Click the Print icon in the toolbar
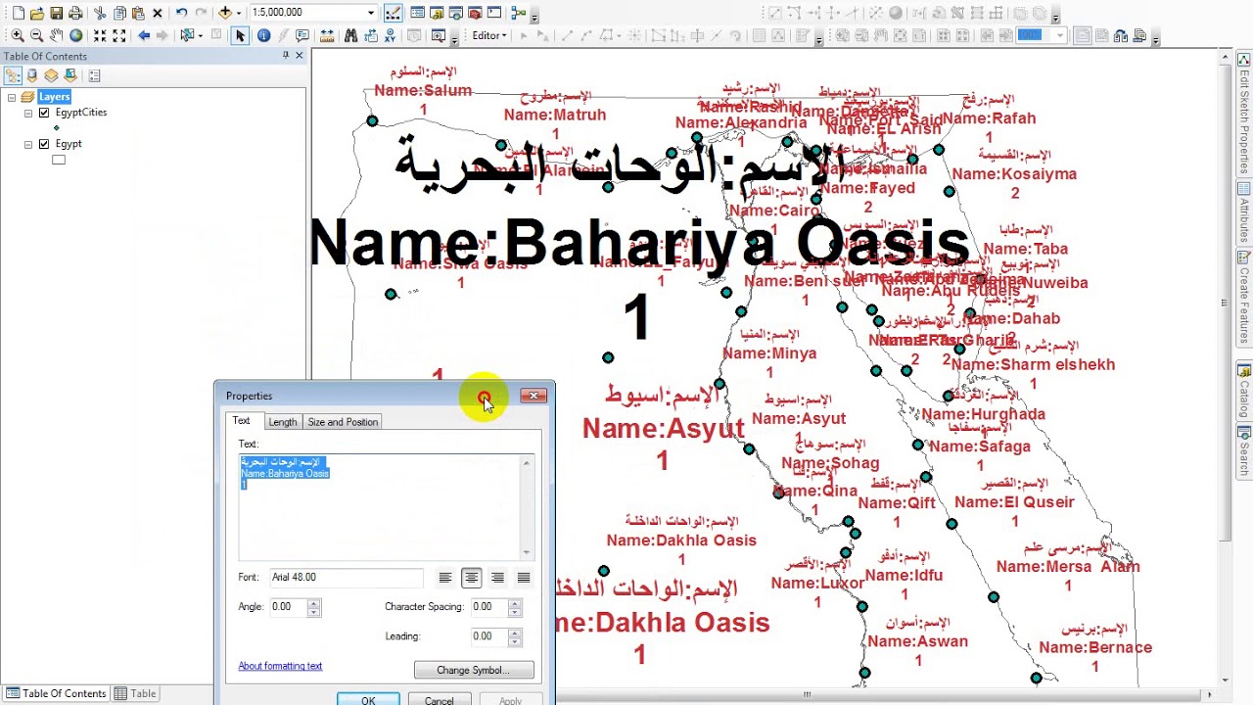This screenshot has height=705, width=1253. click(75, 13)
